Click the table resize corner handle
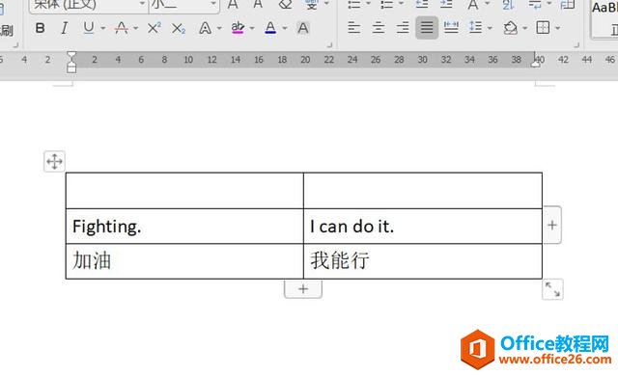 tap(552, 289)
